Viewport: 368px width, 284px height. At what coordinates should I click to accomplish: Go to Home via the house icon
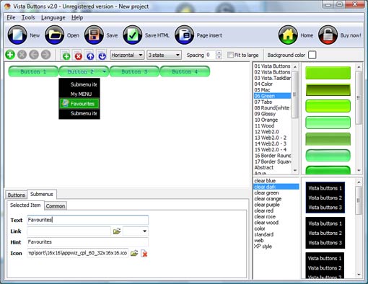click(288, 35)
